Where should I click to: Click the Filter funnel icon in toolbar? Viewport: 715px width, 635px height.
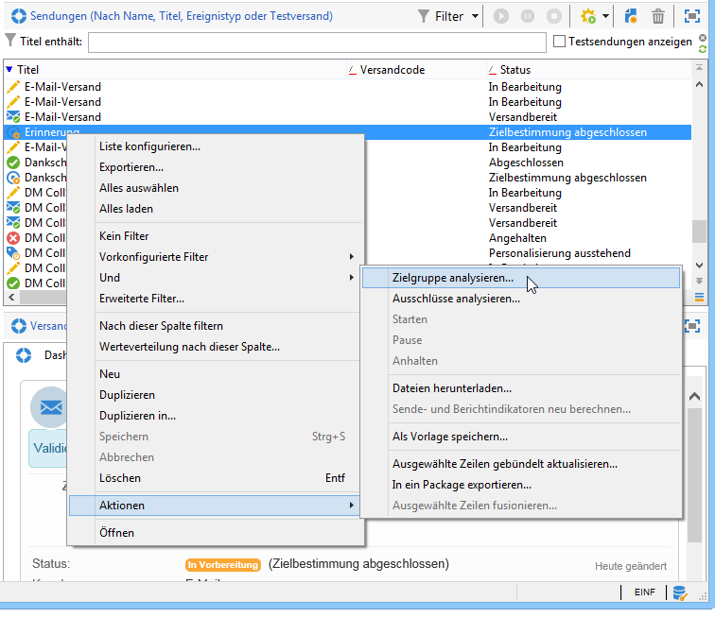click(423, 16)
